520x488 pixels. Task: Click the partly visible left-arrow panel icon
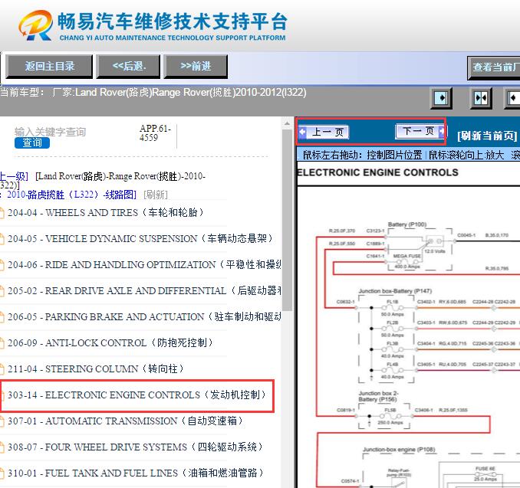click(x=512, y=98)
